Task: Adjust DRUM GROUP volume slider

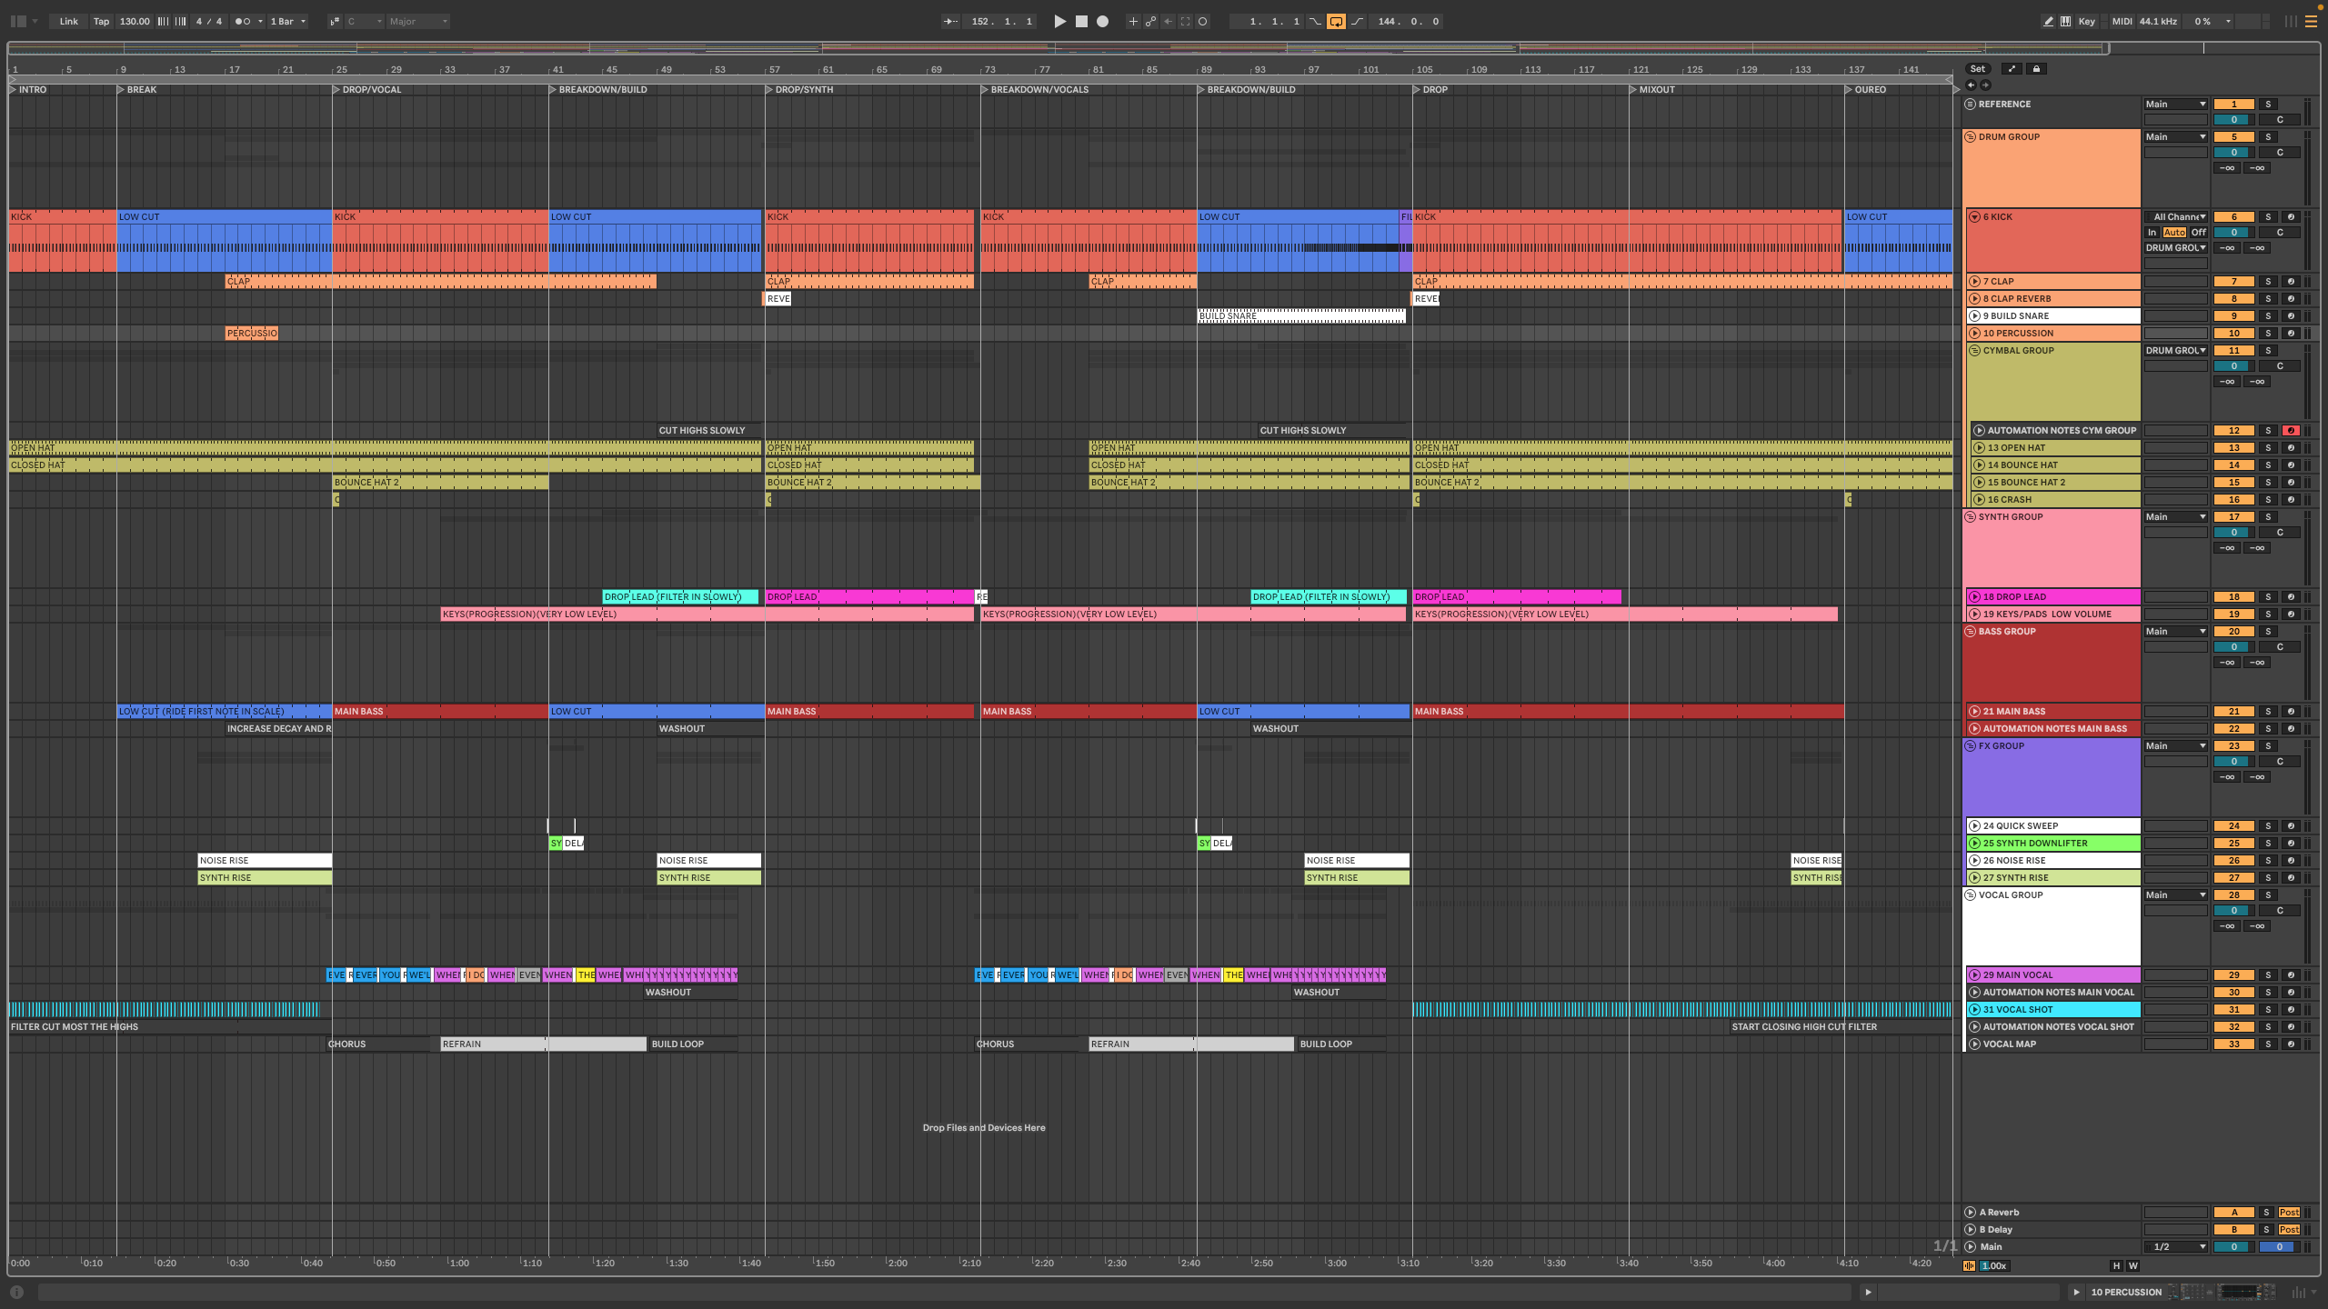Action: coord(2233,153)
